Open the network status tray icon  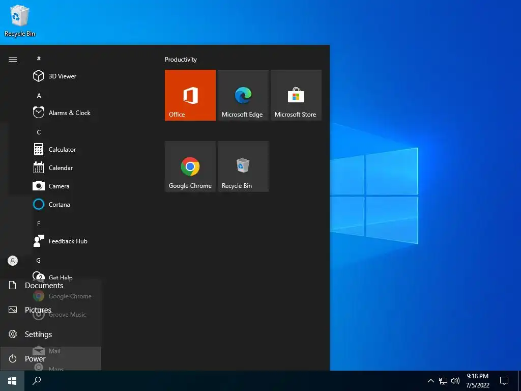[x=443, y=381]
